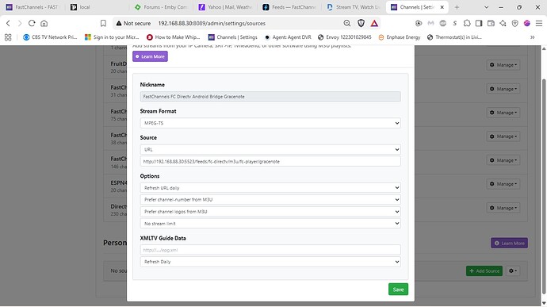Open the browser hamburger menu
Image resolution: width=547 pixels, height=307 pixels.
coord(539,23)
